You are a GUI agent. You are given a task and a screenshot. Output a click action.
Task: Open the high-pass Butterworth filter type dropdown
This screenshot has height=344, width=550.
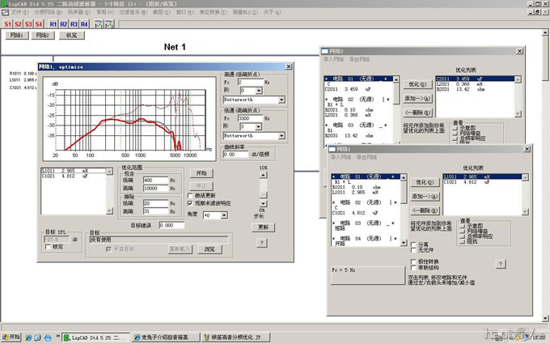click(281, 100)
